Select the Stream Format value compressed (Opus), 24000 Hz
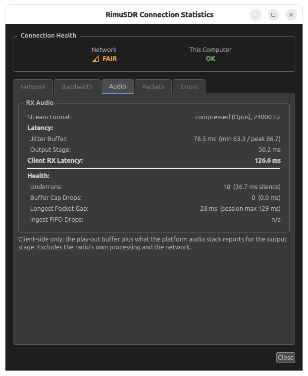 (238, 117)
